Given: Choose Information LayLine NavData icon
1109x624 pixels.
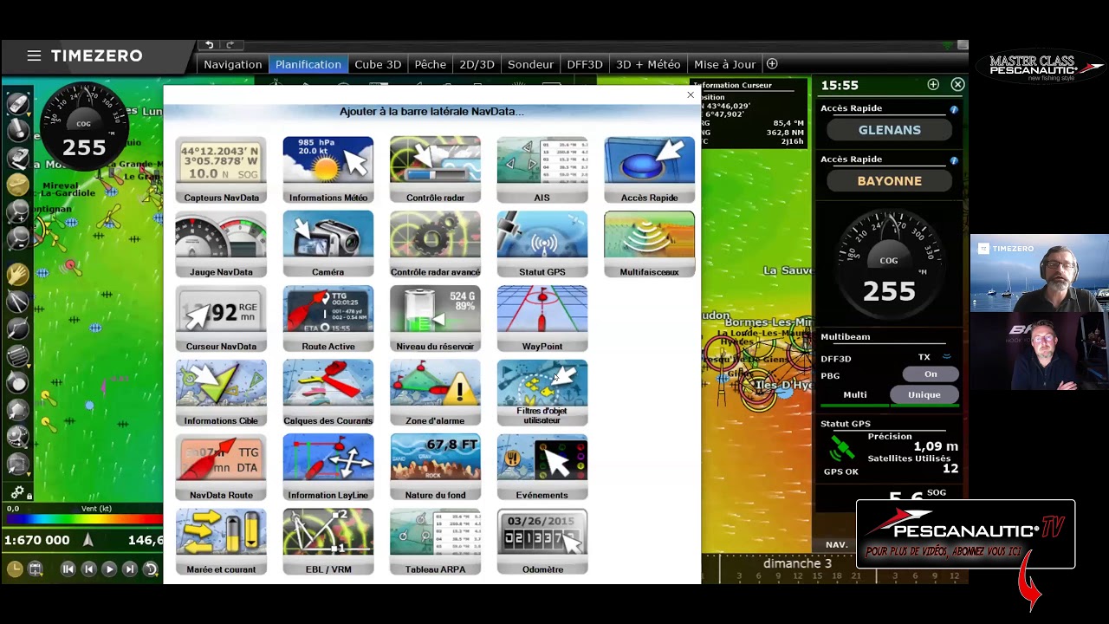Looking at the screenshot, I should coord(328,468).
